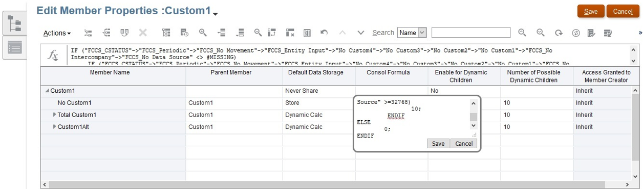The image size is (643, 189).
Task: Click the orange Save button
Action: [591, 12]
